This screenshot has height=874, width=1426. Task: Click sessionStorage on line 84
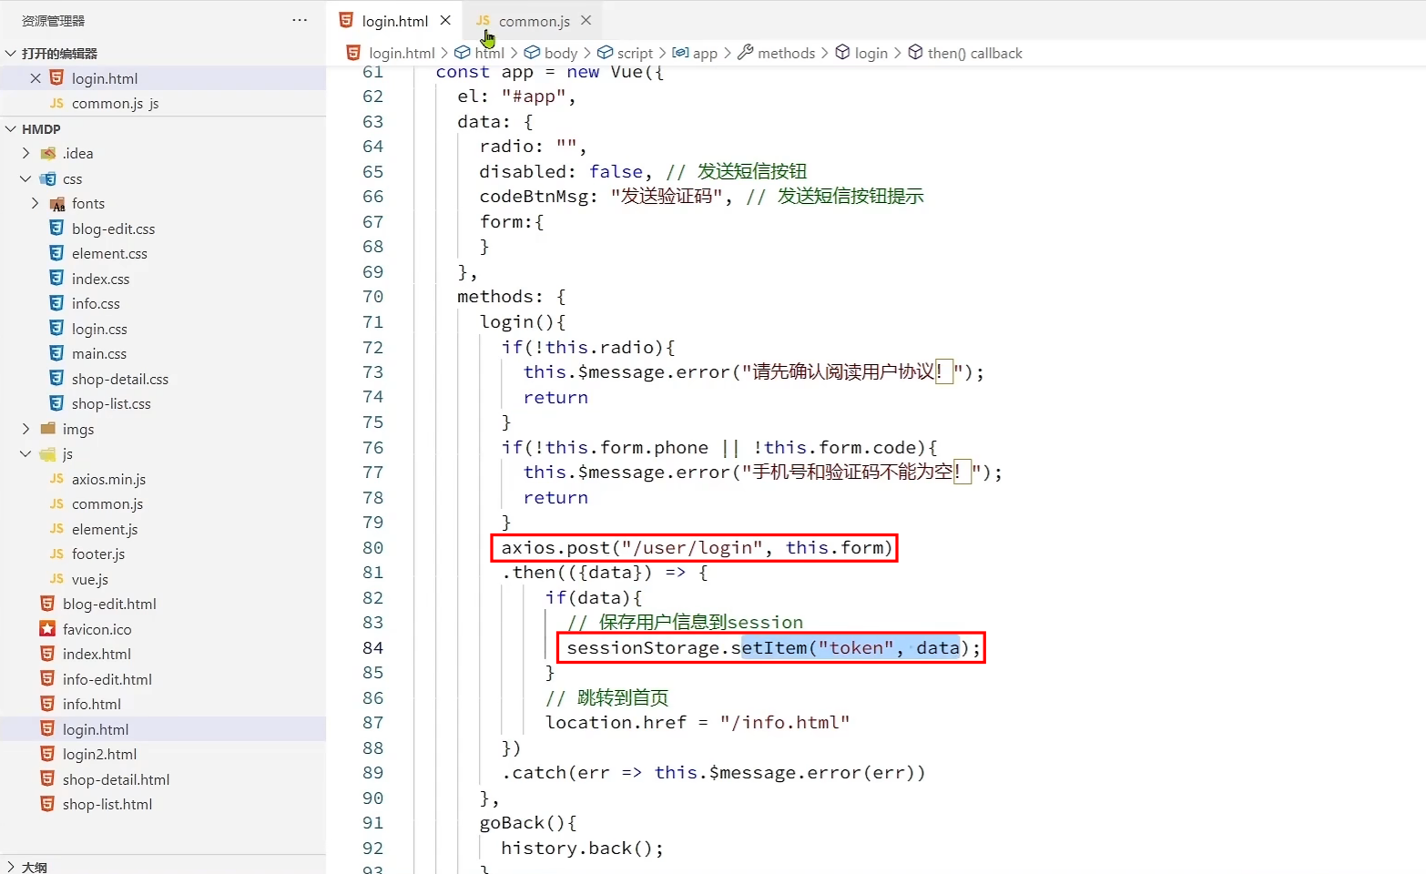643,647
